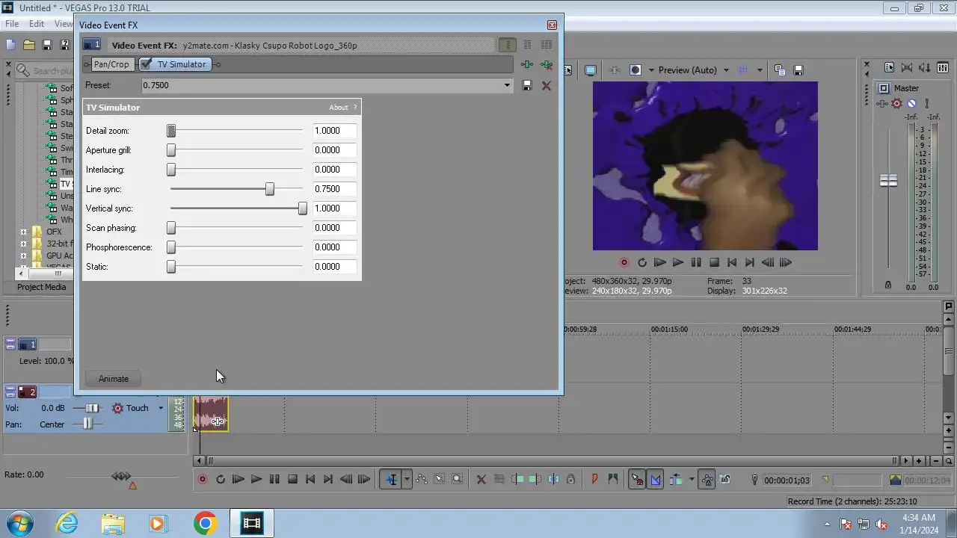
Task: Click the Animate button
Action: tap(114, 379)
